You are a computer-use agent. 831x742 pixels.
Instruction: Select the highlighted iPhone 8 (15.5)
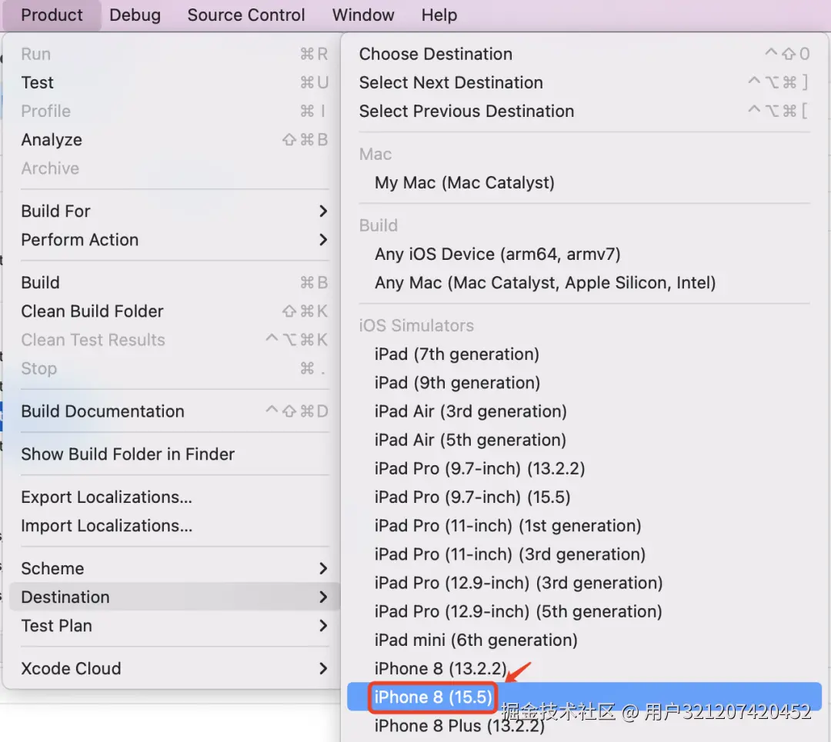point(584,697)
